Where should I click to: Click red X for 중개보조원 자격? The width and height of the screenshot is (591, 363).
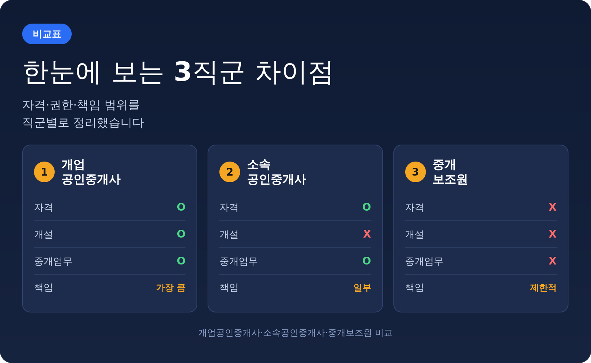pos(552,207)
